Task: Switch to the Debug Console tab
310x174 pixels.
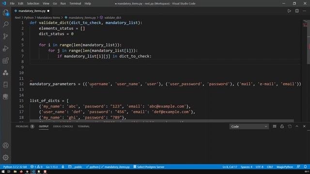Action: click(x=63, y=126)
